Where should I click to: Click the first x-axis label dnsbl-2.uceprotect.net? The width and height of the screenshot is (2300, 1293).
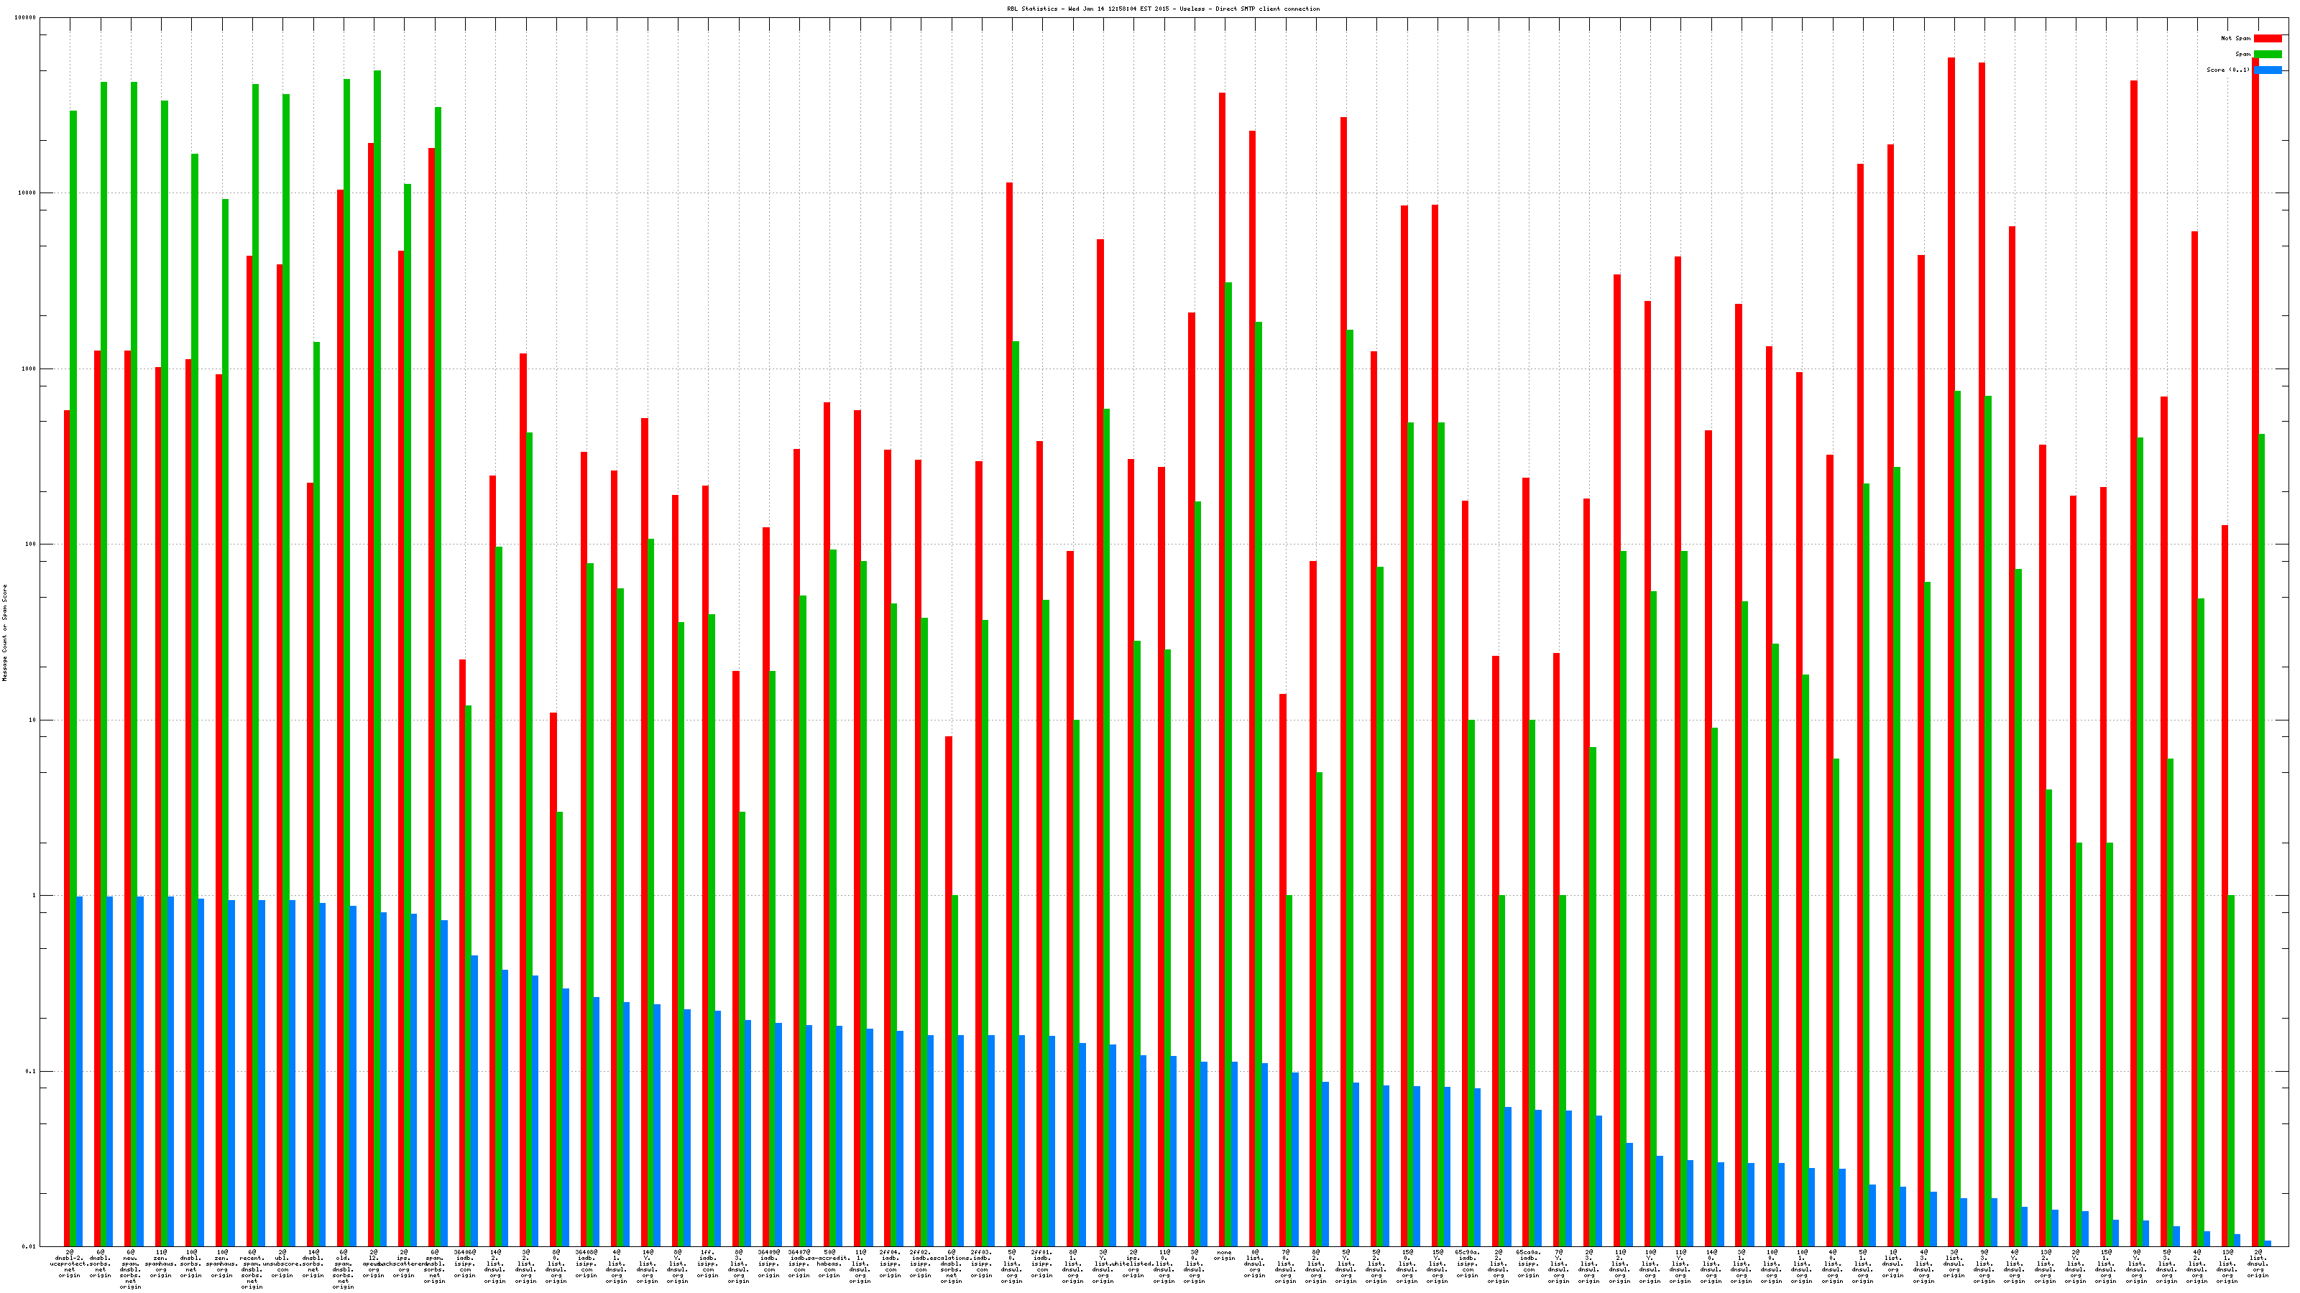[x=69, y=1264]
